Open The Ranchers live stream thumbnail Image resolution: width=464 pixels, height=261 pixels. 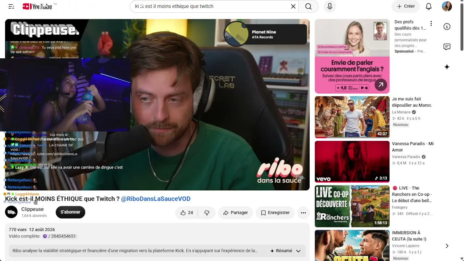pyautogui.click(x=352, y=206)
